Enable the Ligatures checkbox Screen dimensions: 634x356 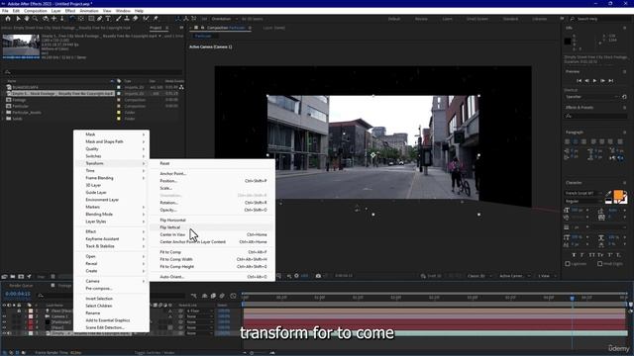coord(568,264)
